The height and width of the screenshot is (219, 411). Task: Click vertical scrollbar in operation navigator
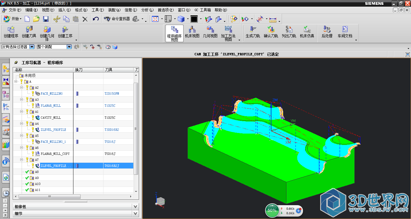(x=136, y=129)
